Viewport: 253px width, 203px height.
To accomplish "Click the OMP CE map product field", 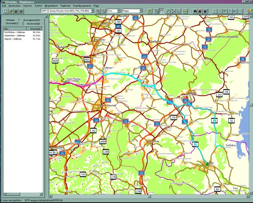I will coord(66,11).
